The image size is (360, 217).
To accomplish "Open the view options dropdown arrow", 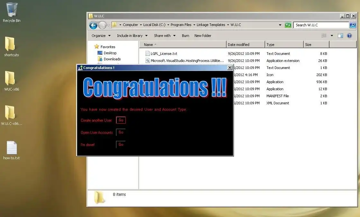I will click(x=332, y=36).
